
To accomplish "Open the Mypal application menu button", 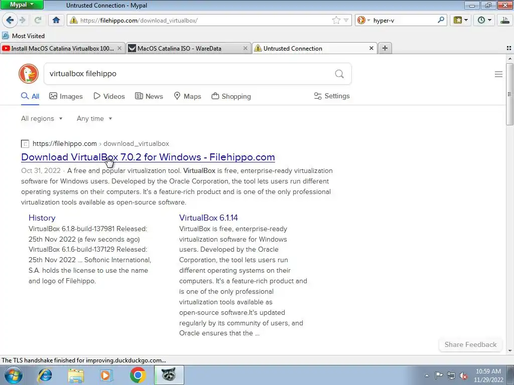I will pyautogui.click(x=22, y=5).
